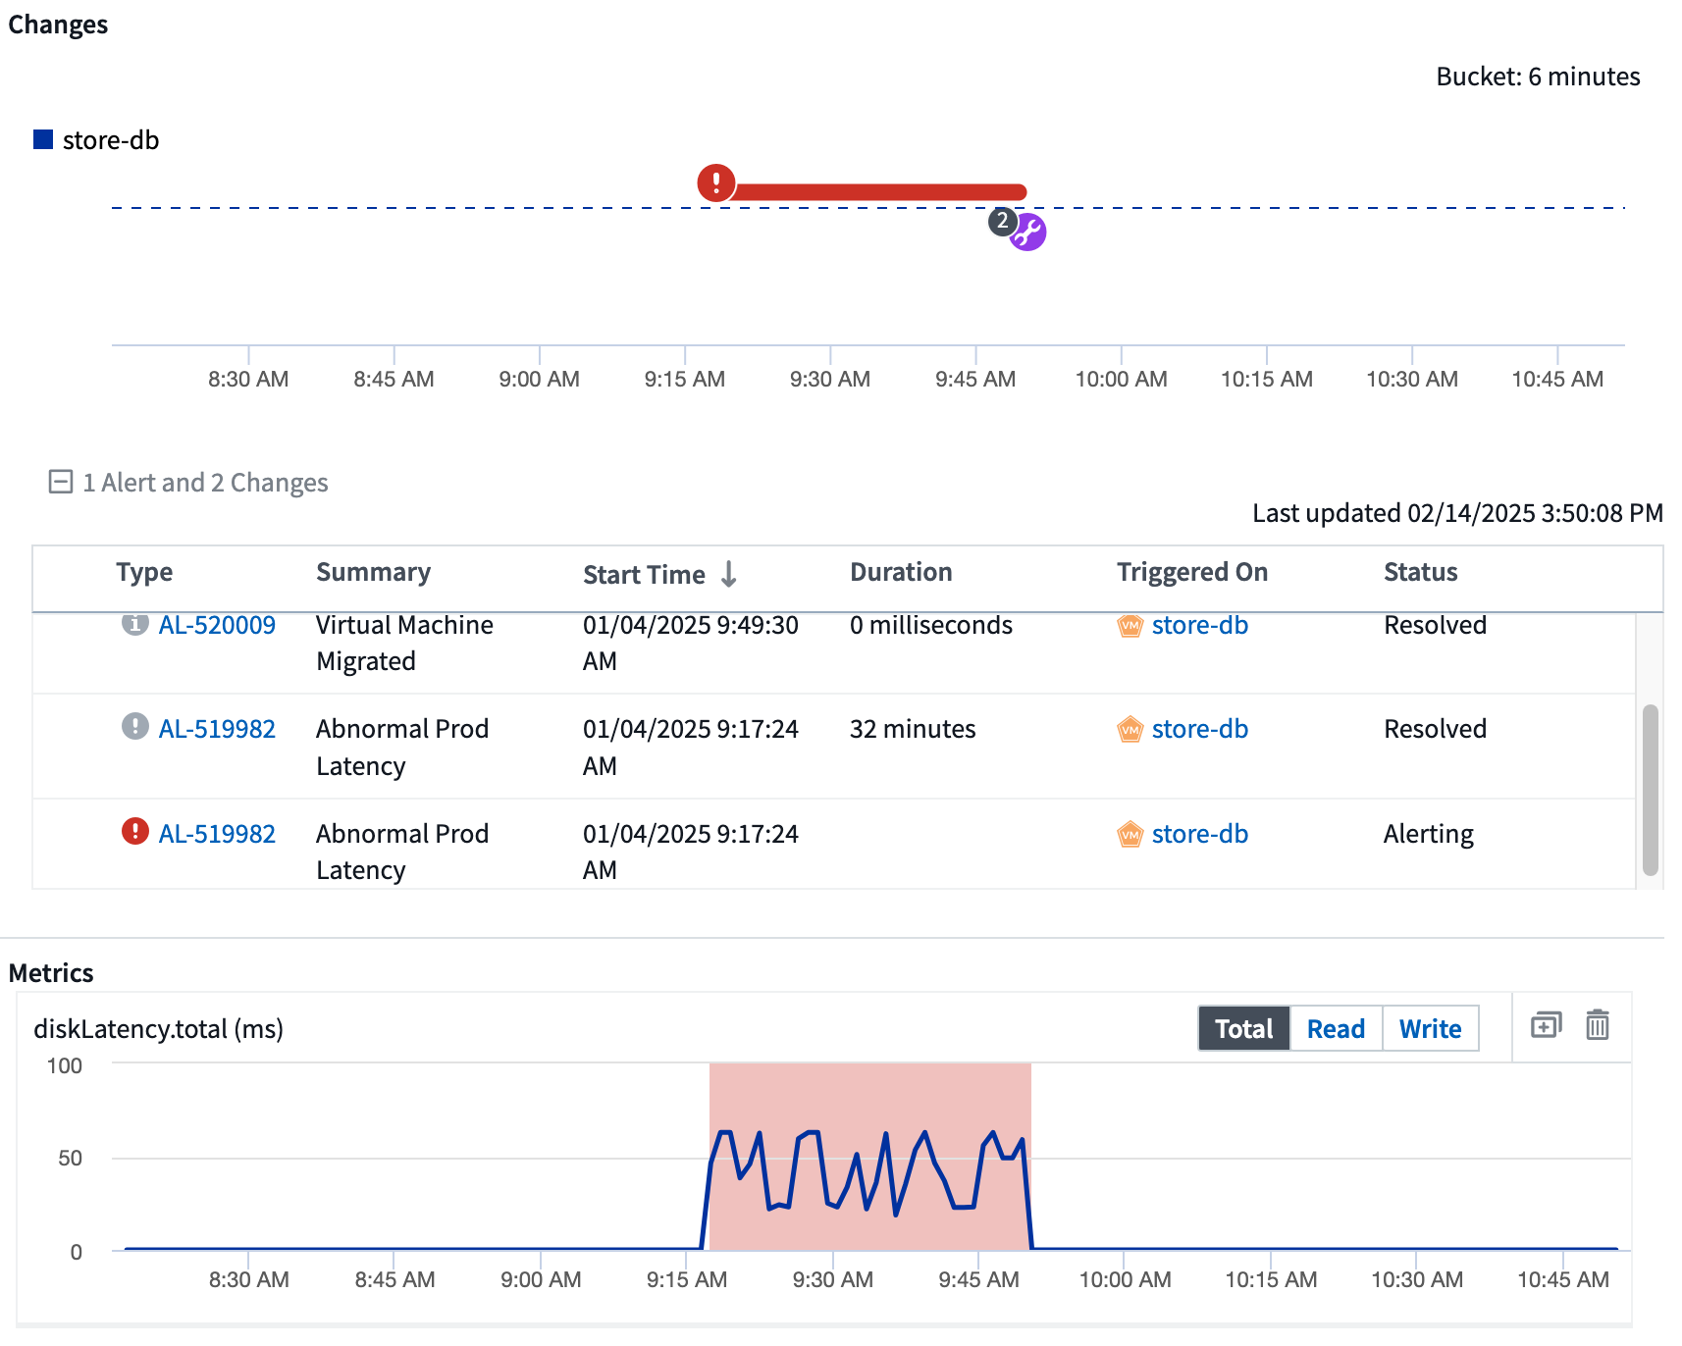Collapse the 1 Alert and 2 Changes section
Image resolution: width=1682 pixels, height=1346 pixels.
61,482
